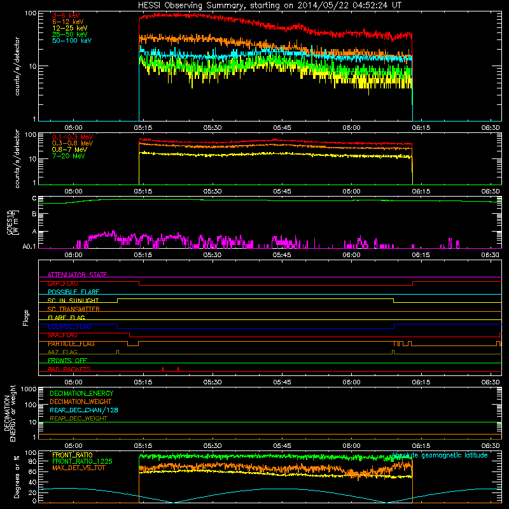This screenshot has height=509, width=509.
Task: Select the 12-25 keV legend label
Action: (70, 28)
